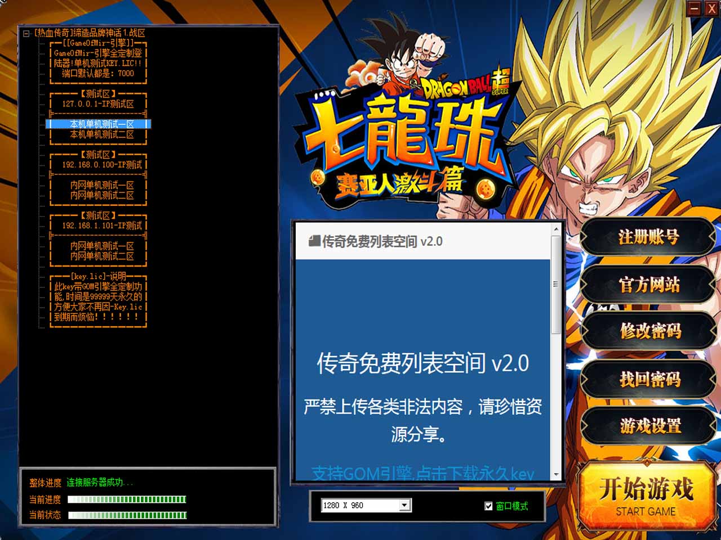This screenshot has height=540, width=721.
Task: Click the 找回密码 recover password button
Action: point(649,380)
